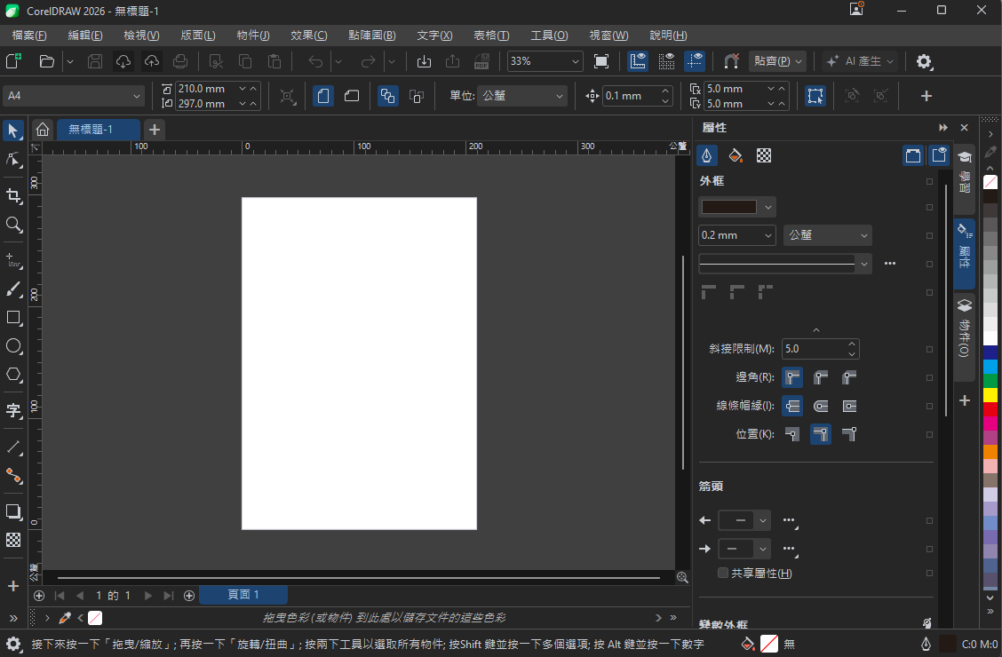Click the Import icon in toolbar

424,61
